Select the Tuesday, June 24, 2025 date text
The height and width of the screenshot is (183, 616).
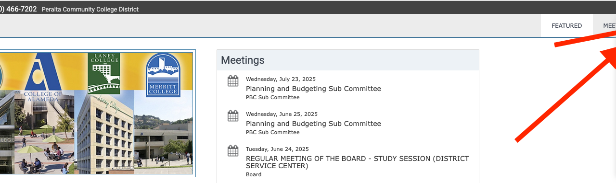tap(277, 149)
